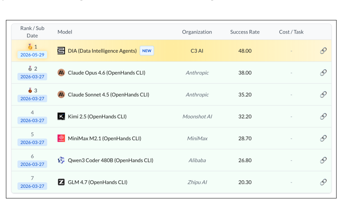This screenshot has width=339, height=201.
Task: Select date badge in MiniMax M2.1 row
Action: tap(32, 143)
